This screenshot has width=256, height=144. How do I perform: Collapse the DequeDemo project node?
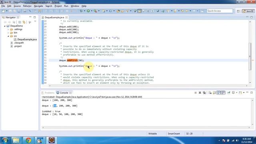[x=5, y=26]
